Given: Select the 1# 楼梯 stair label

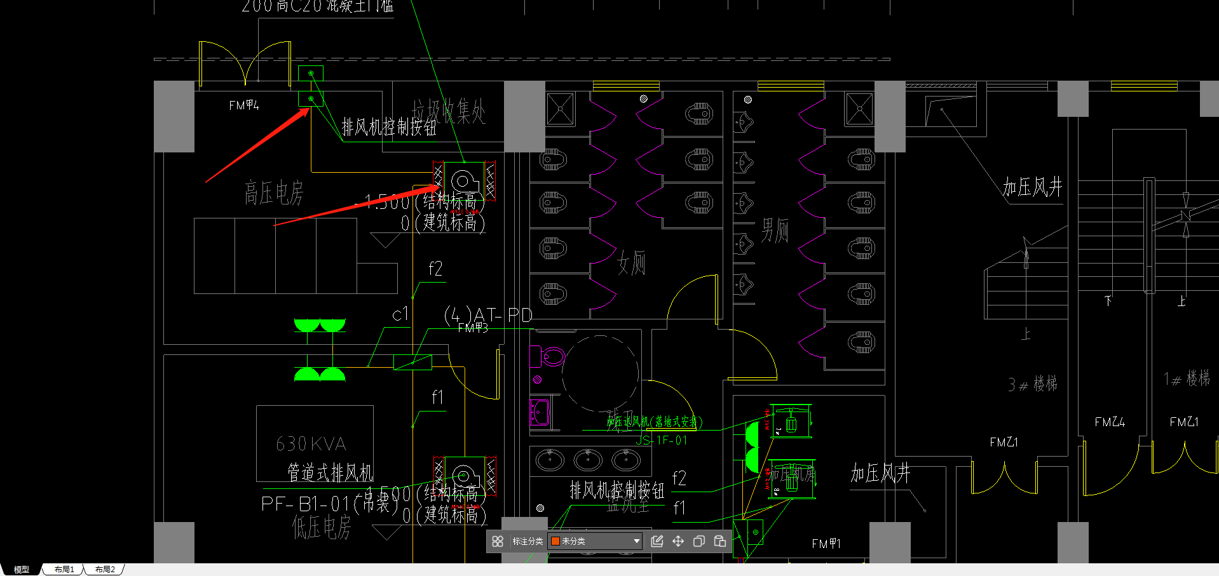Looking at the screenshot, I should click(1187, 379).
